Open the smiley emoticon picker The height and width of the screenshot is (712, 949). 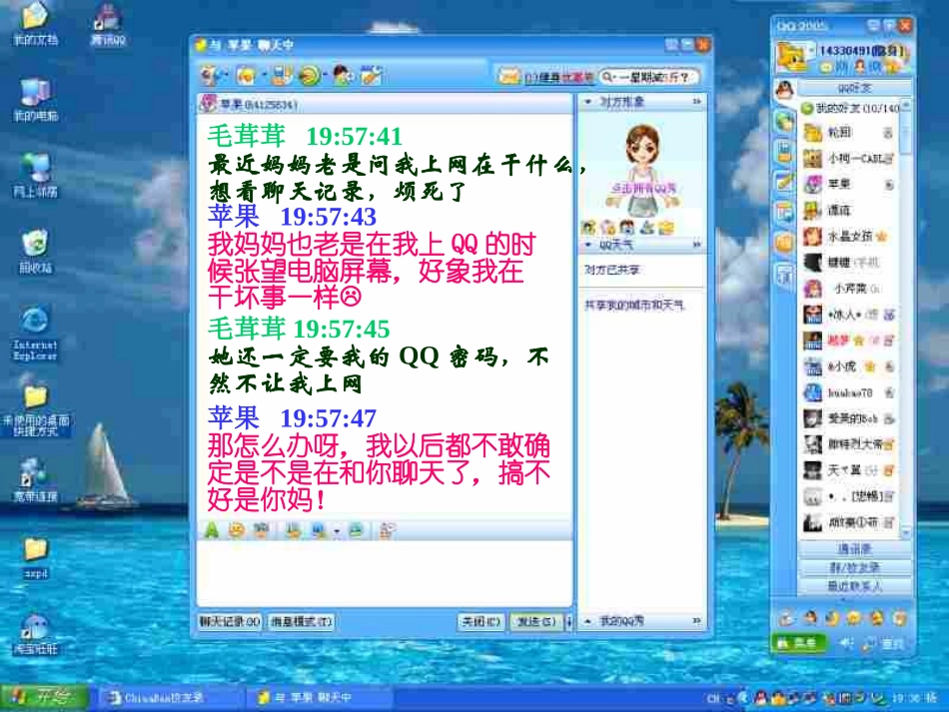(x=236, y=530)
